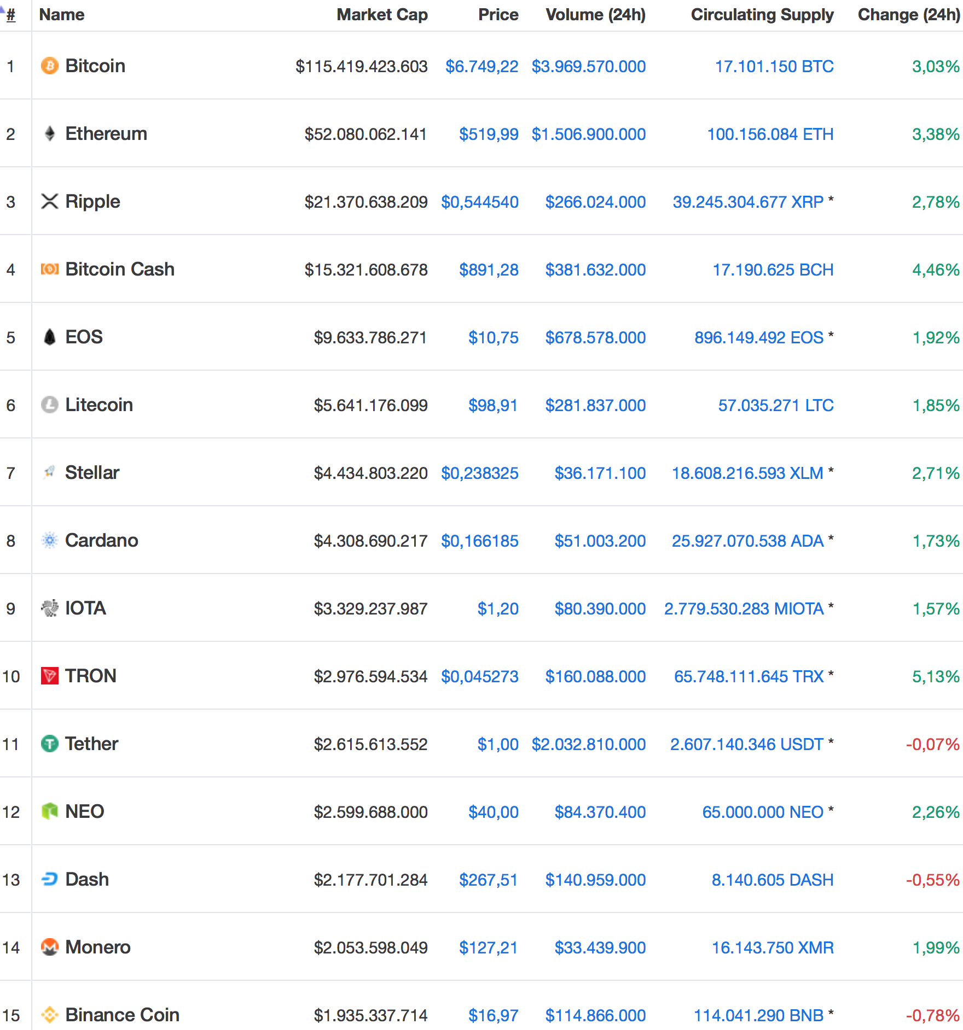
Task: Click supply 65.748.111.645 TRX
Action: pos(749,677)
